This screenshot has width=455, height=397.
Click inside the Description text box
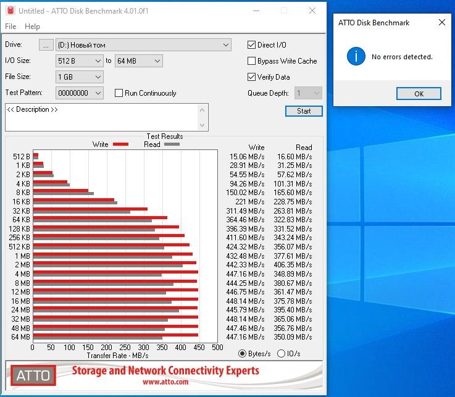click(102, 117)
